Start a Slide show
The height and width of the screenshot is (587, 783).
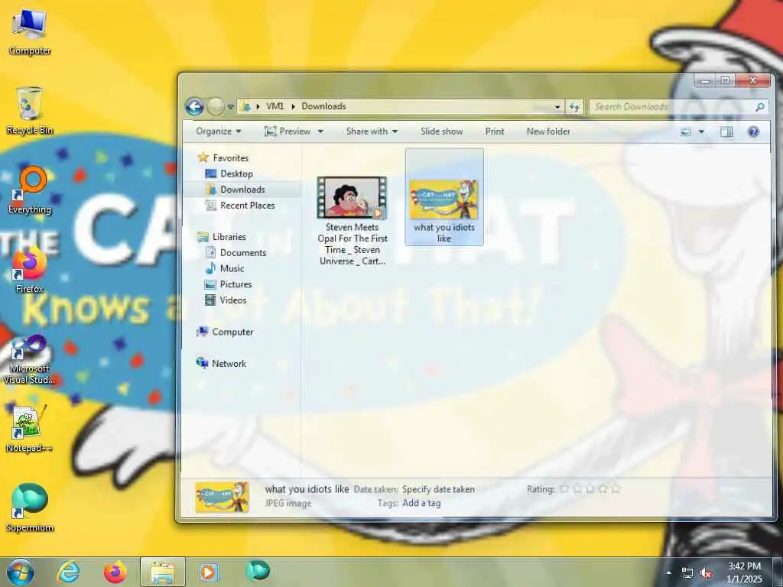tap(441, 131)
